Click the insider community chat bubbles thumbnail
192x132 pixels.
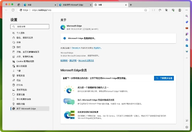69,102
